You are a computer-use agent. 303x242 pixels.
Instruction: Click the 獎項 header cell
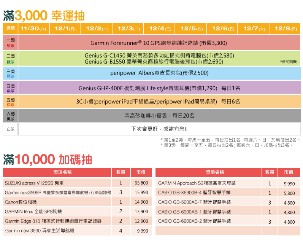coord(10,29)
